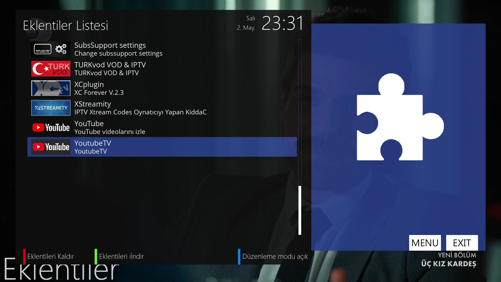Screen dimensions: 501x282
Task: Click 'YouTube videolarını izle' description
Action: click(x=110, y=132)
